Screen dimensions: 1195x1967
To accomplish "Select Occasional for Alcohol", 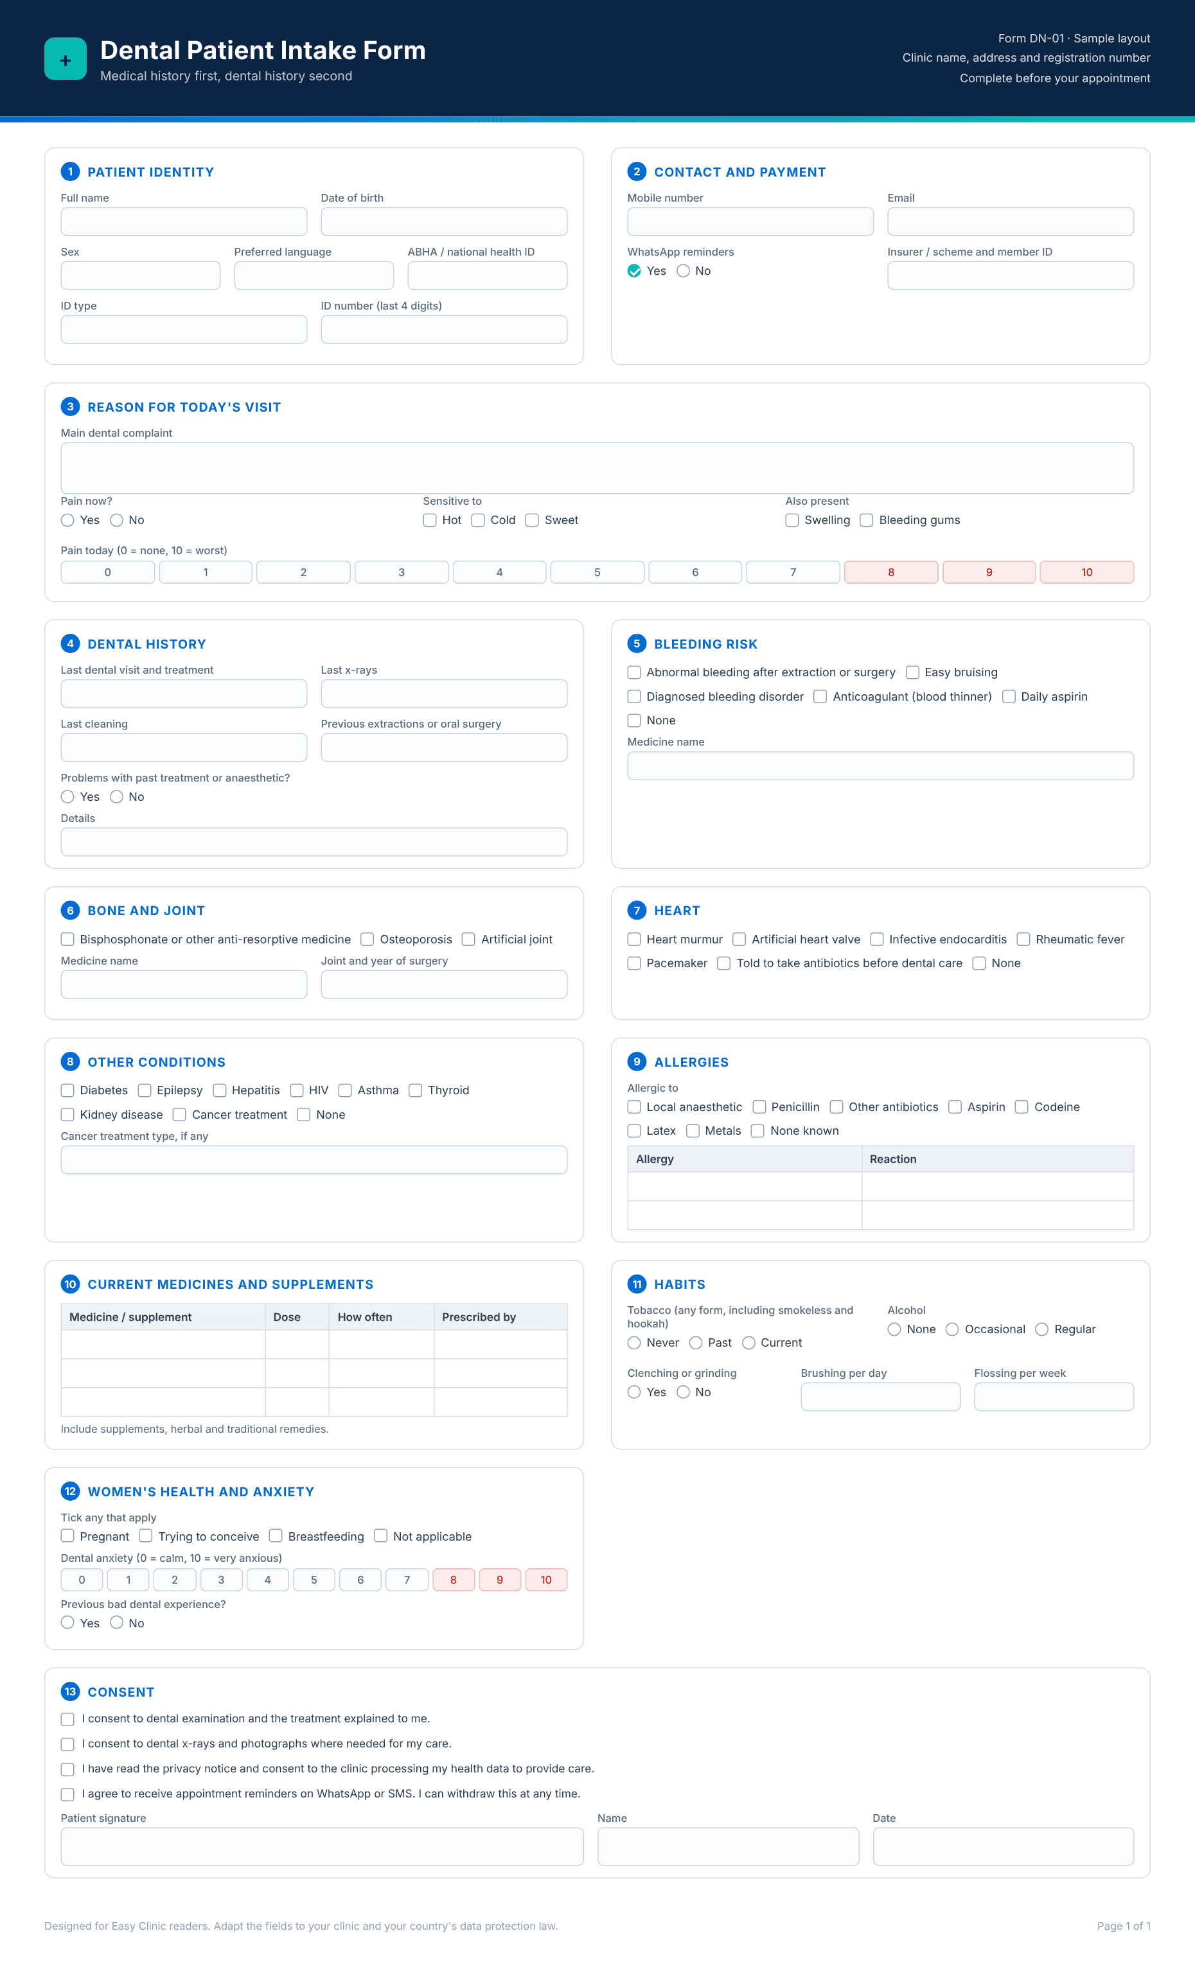I will tap(952, 1329).
